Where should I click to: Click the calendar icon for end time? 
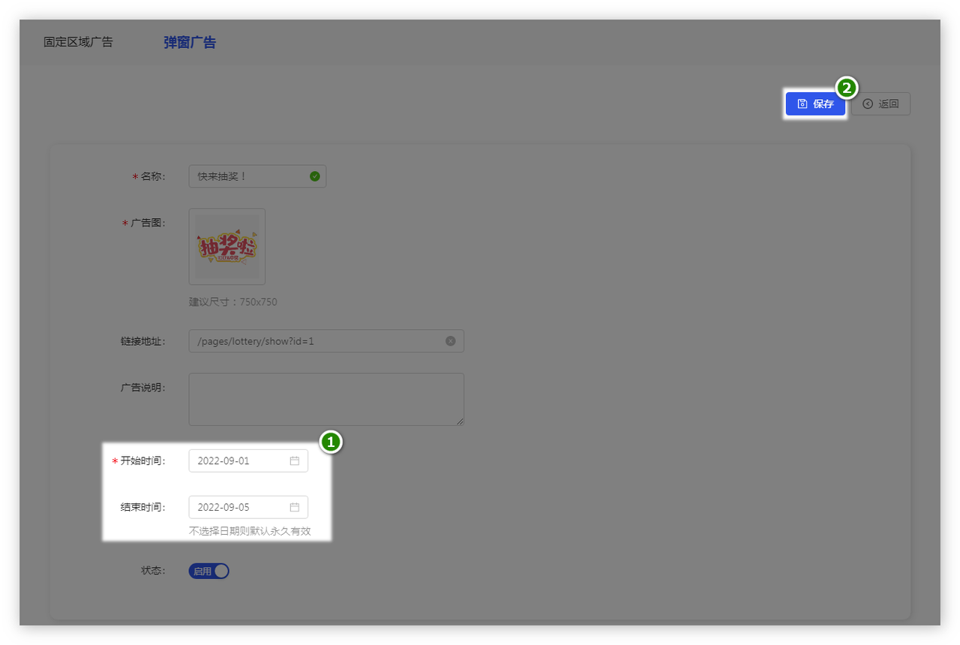point(295,507)
